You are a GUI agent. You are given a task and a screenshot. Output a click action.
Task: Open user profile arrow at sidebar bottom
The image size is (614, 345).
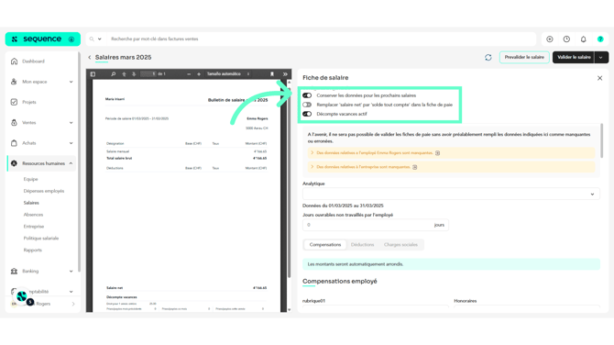point(73,304)
